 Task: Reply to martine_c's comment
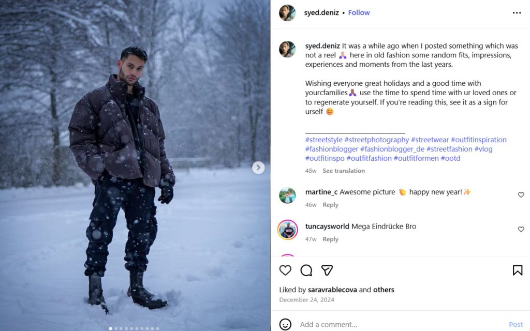[330, 205]
